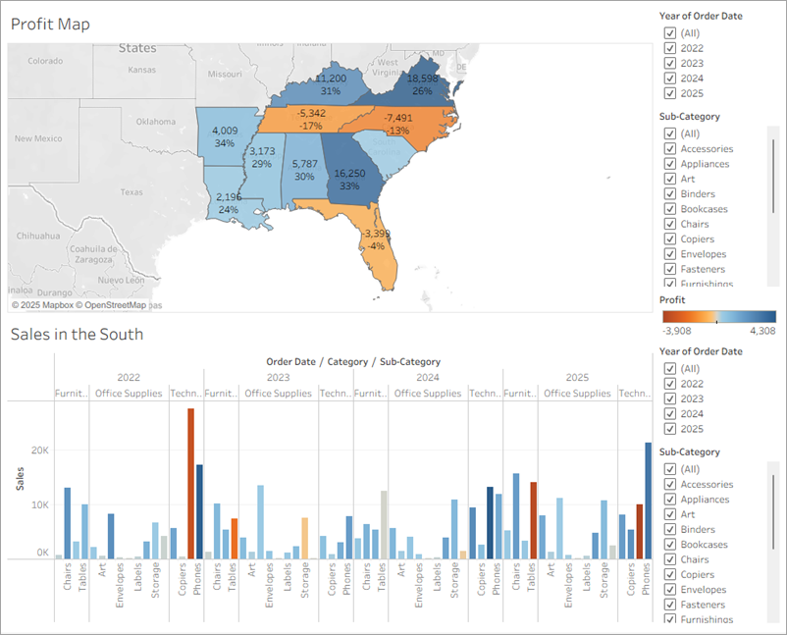Uncheck 2022 in the Year of Order Date filter
The width and height of the screenshot is (787, 635).
click(670, 47)
